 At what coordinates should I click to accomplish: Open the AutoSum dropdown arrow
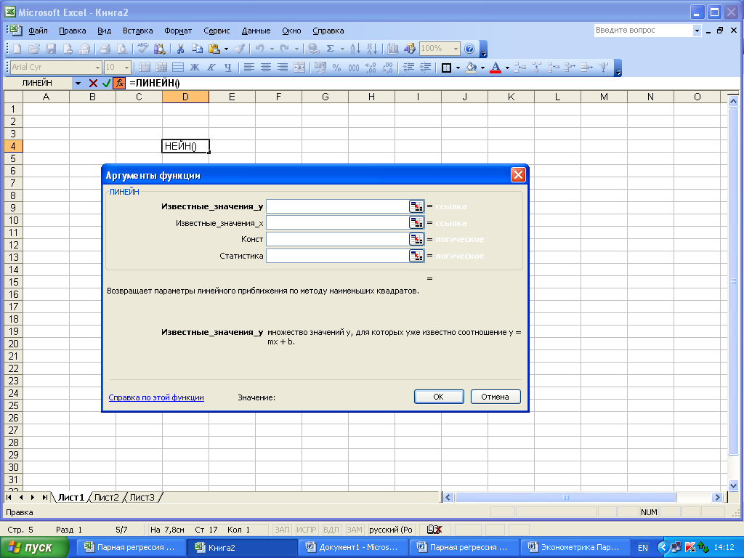click(342, 49)
